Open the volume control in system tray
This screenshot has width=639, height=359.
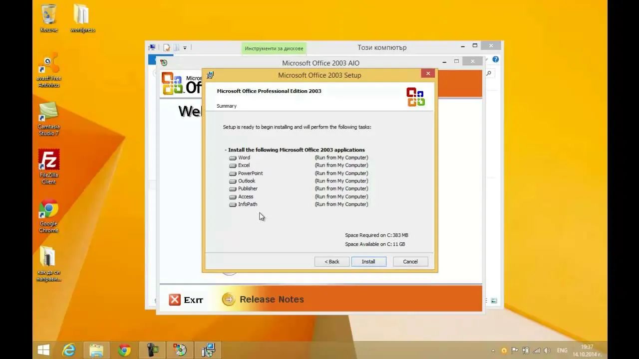(547, 351)
